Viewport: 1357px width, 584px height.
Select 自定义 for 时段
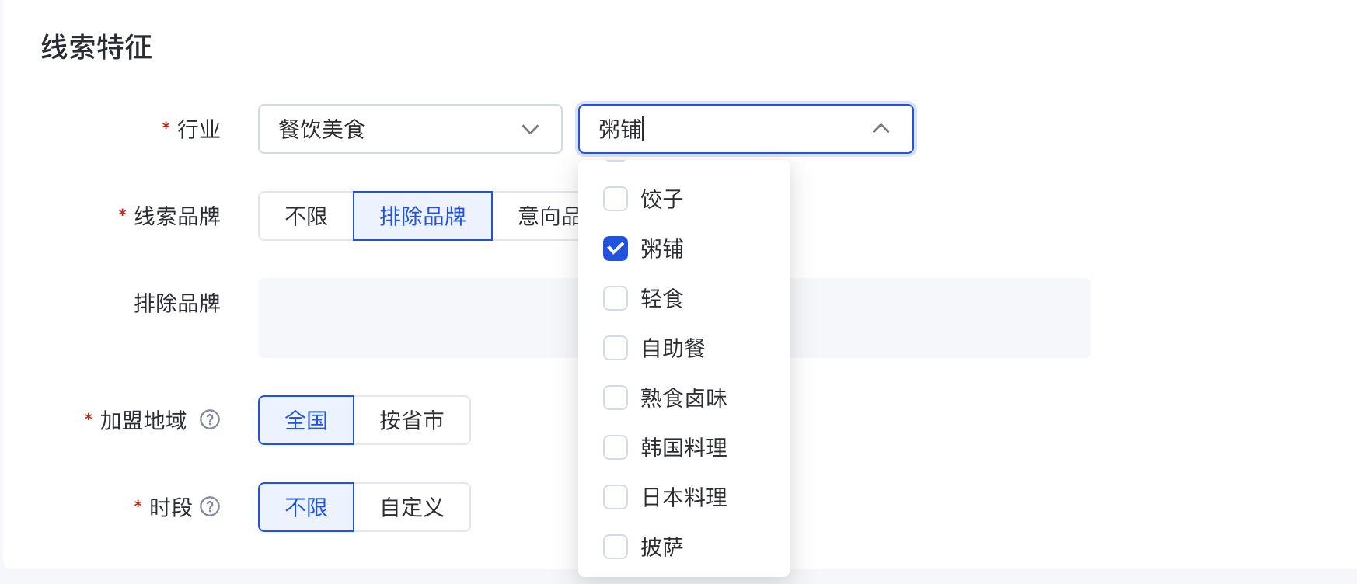tap(412, 507)
